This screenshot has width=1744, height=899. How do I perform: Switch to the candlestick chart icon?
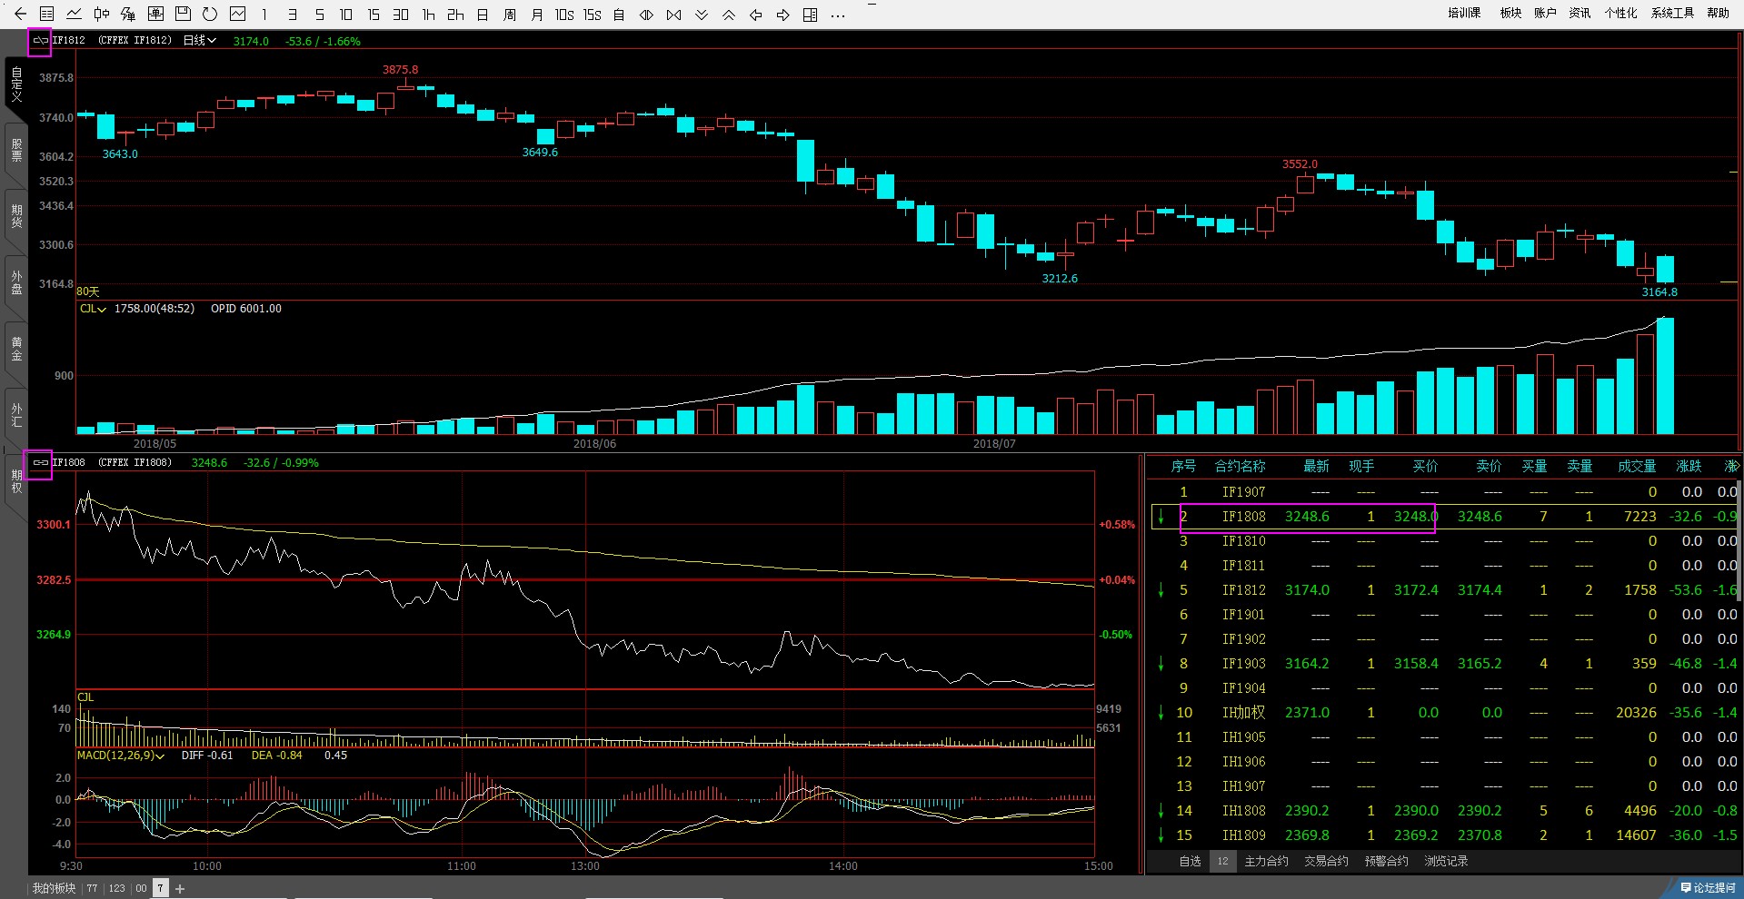[x=102, y=14]
